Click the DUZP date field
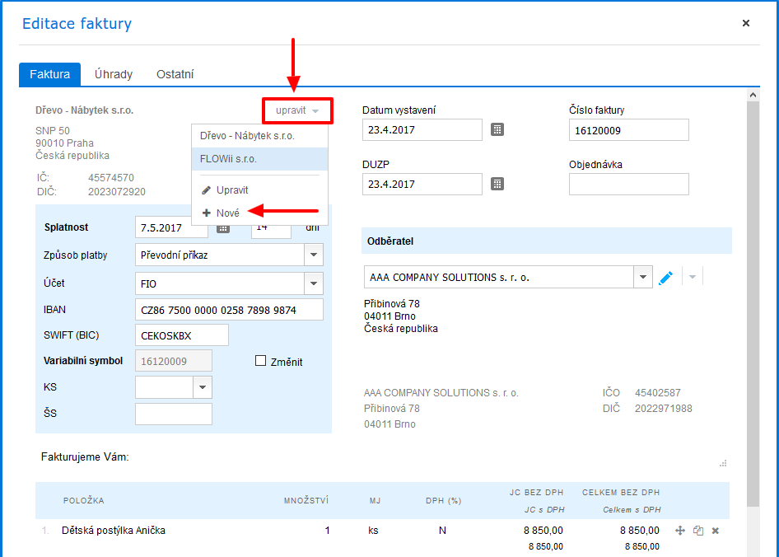Screen dimensions: 779x557 pos(422,184)
